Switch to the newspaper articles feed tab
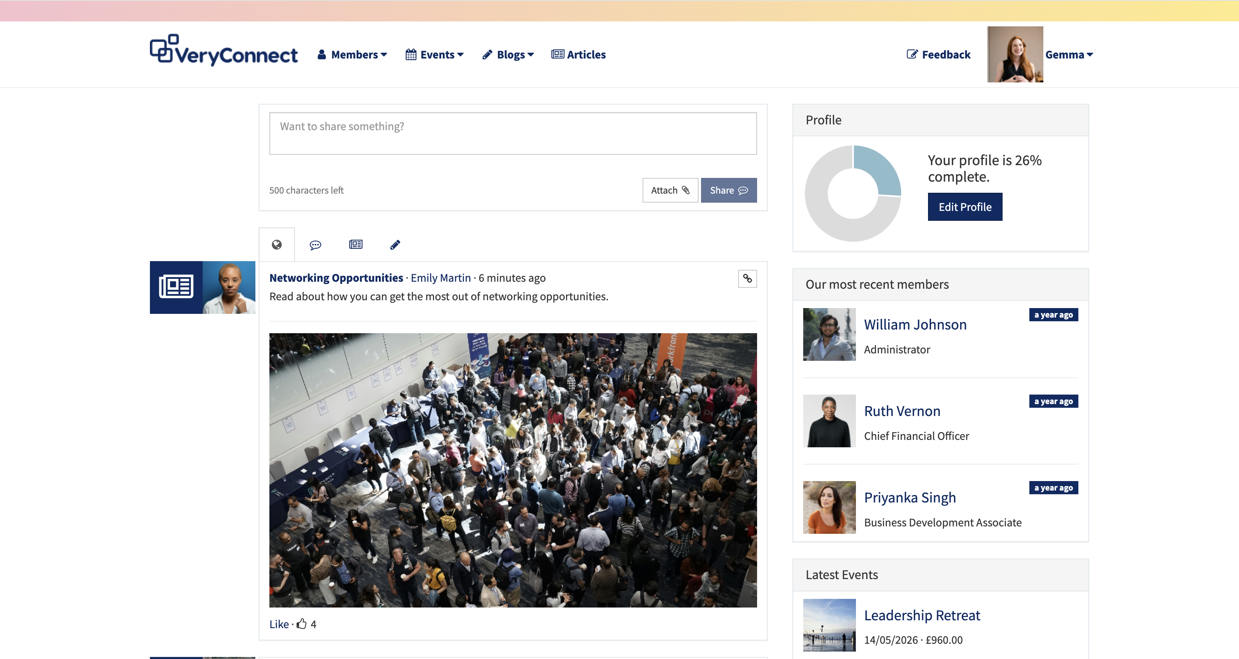Viewport: 1239px width, 659px height. click(x=355, y=244)
